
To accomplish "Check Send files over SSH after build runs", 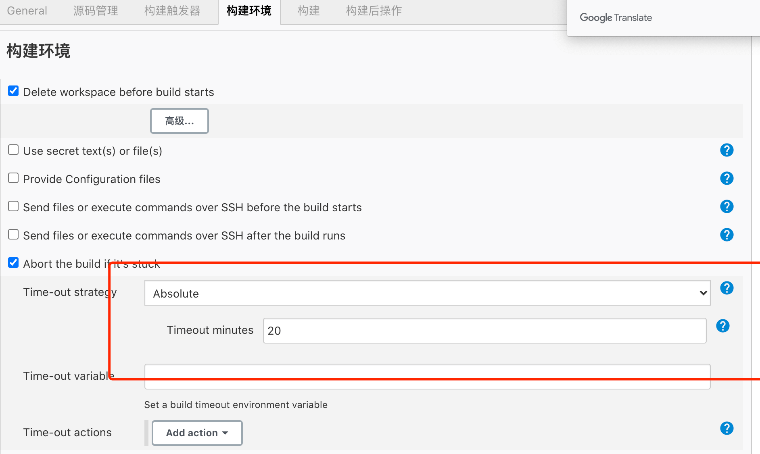I will click(x=13, y=235).
